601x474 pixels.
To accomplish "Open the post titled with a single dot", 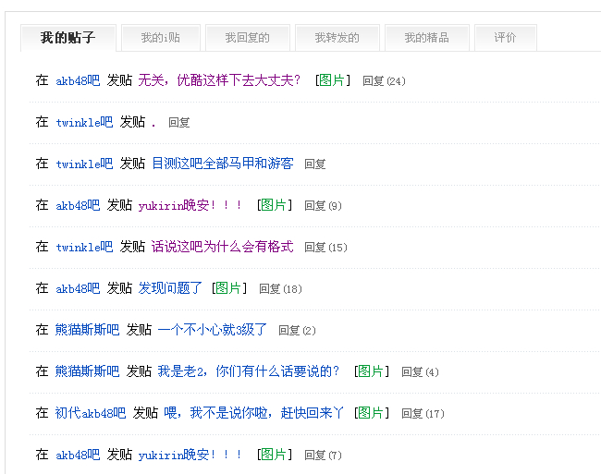I will (153, 123).
